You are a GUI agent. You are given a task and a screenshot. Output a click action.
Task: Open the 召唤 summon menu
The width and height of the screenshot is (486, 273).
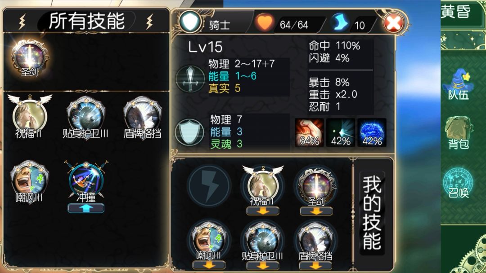click(x=458, y=182)
